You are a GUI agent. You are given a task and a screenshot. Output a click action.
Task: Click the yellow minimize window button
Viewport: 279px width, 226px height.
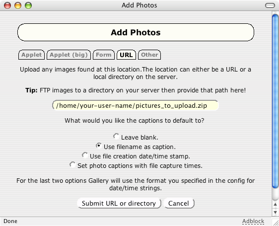click(18, 5)
